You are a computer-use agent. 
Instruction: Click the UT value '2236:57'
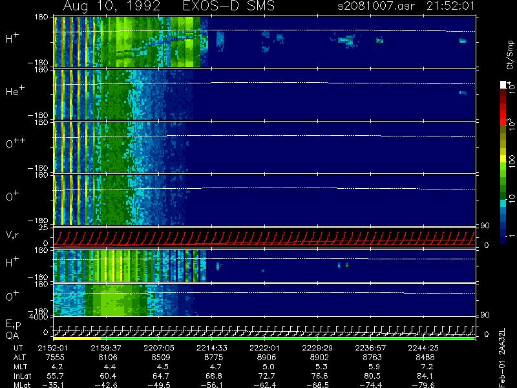tap(370, 348)
